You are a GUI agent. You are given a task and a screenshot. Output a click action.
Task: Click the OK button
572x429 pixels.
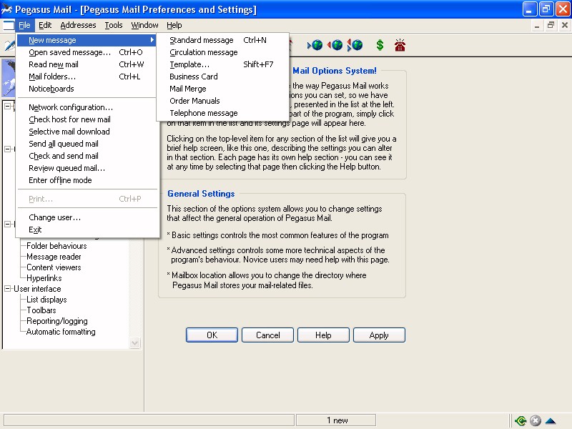pyautogui.click(x=212, y=335)
